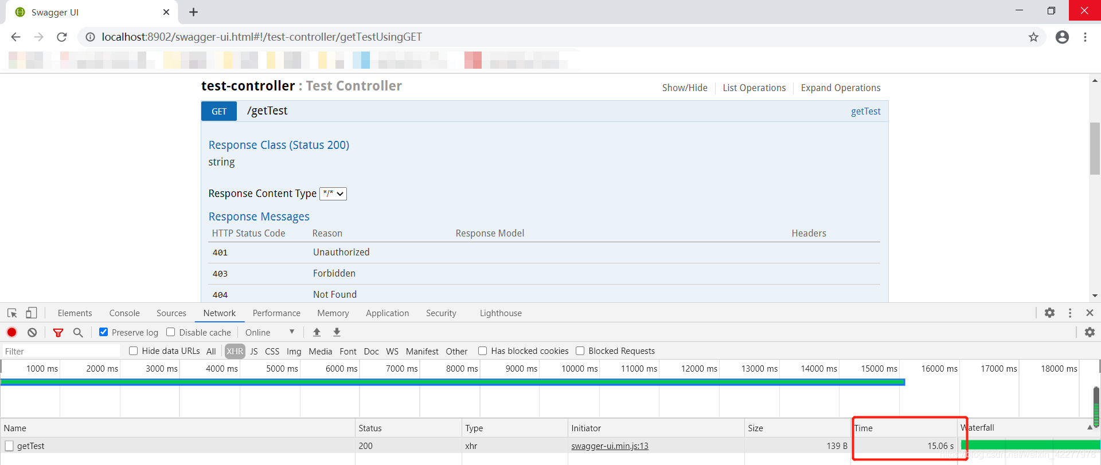The image size is (1101, 465).
Task: Open Response Content Type dropdown
Action: pos(333,194)
